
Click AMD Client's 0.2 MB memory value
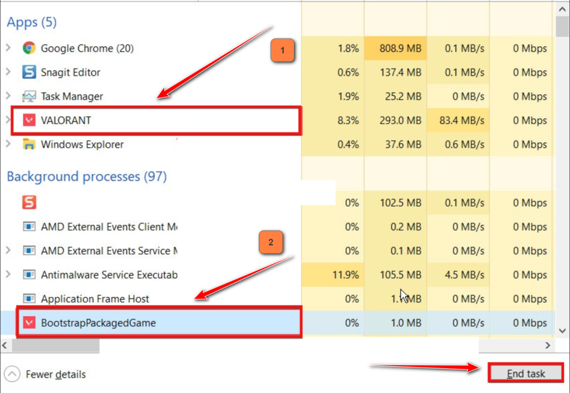click(406, 227)
